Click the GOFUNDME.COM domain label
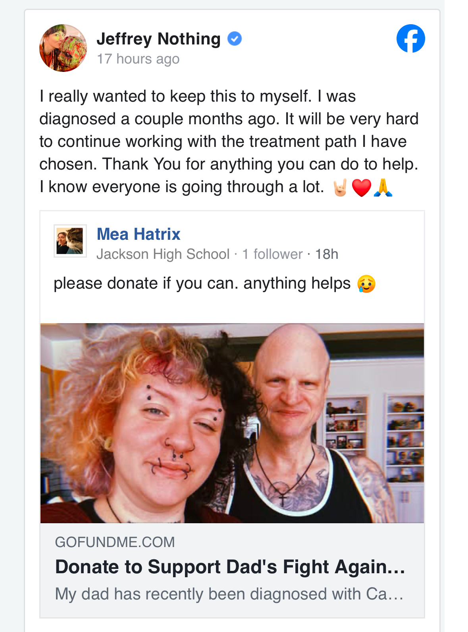This screenshot has height=632, width=468. (x=115, y=542)
